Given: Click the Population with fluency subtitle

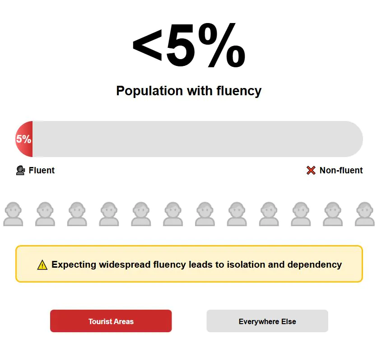Looking at the screenshot, I should (189, 91).
